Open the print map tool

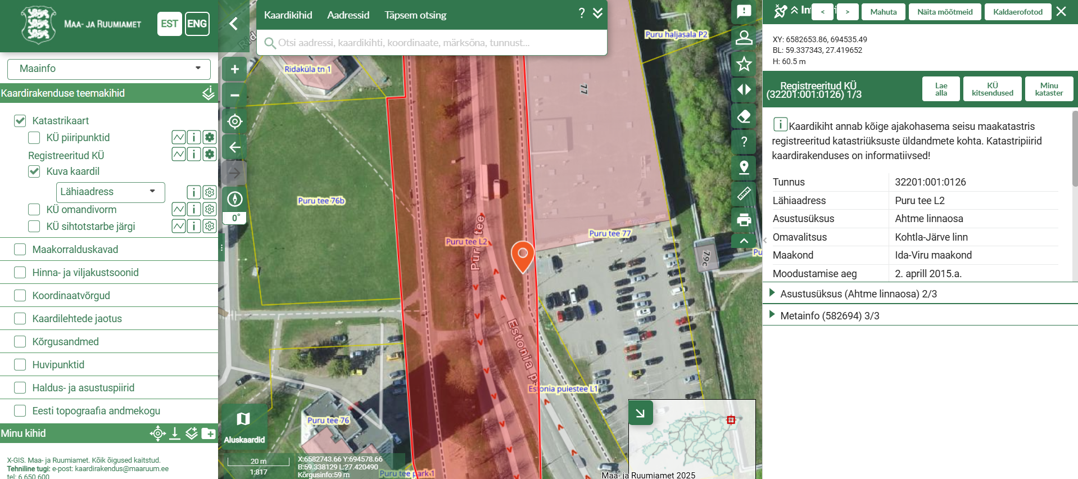744,219
